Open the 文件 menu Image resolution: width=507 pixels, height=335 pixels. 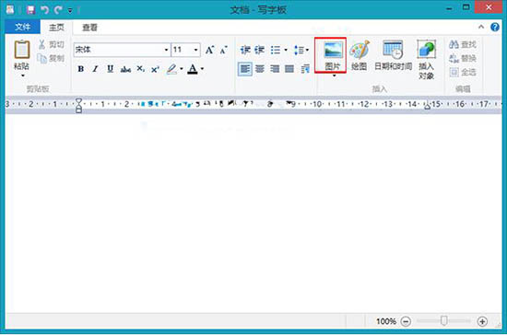[x=23, y=27]
